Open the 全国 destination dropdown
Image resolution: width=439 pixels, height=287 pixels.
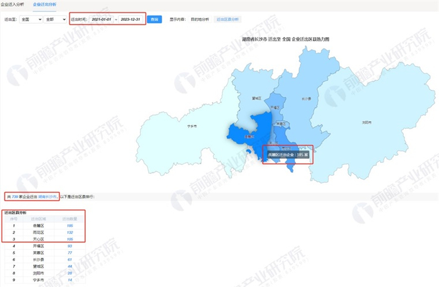[x=31, y=19]
